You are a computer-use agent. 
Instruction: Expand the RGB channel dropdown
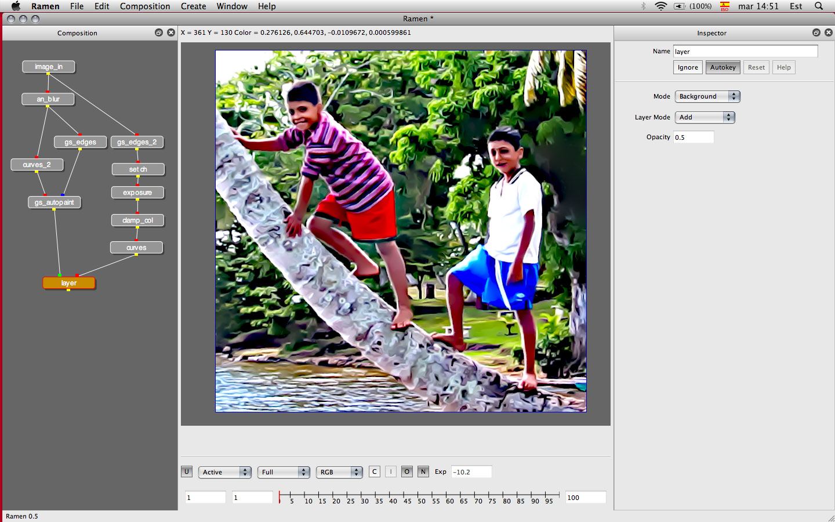[x=339, y=472]
